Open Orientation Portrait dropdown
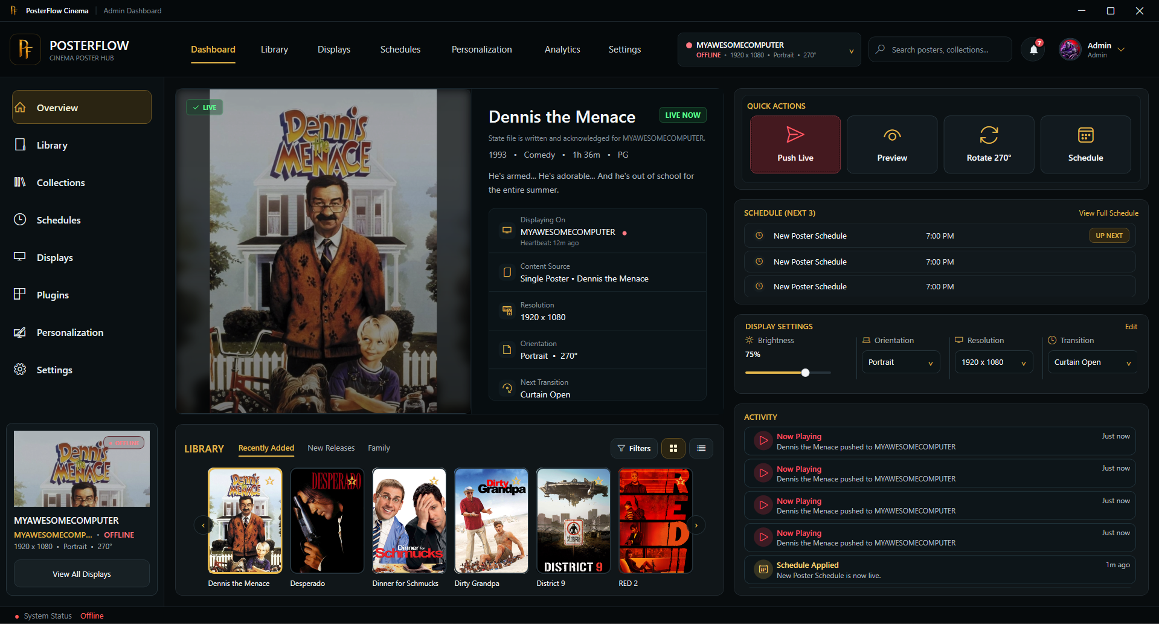 tap(901, 362)
